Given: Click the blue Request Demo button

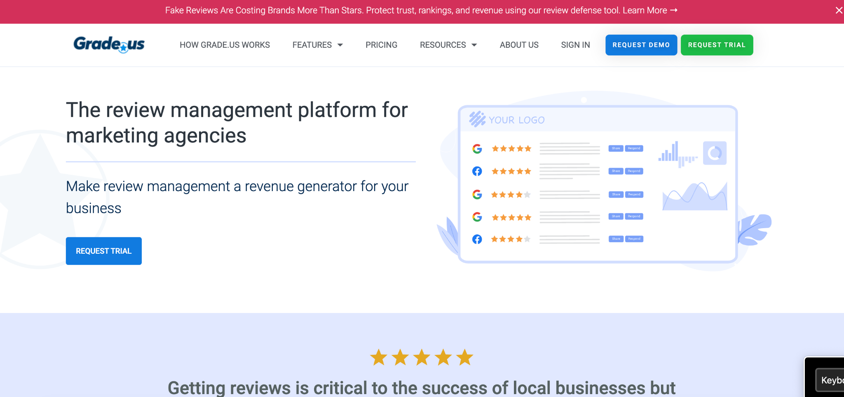Looking at the screenshot, I should [641, 45].
